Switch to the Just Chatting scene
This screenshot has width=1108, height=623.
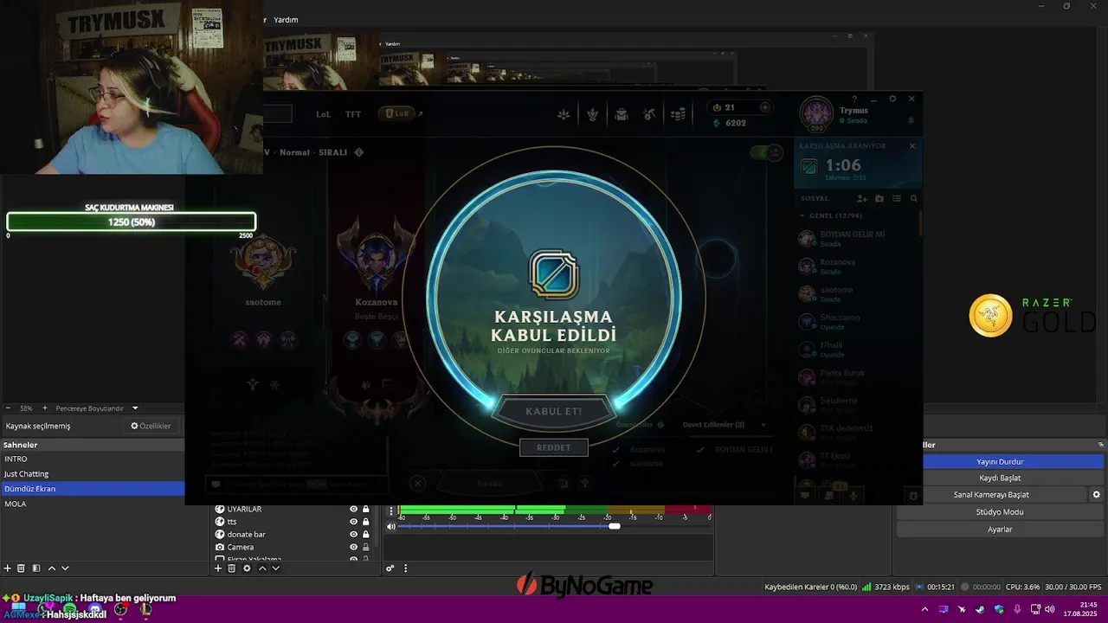tap(93, 474)
